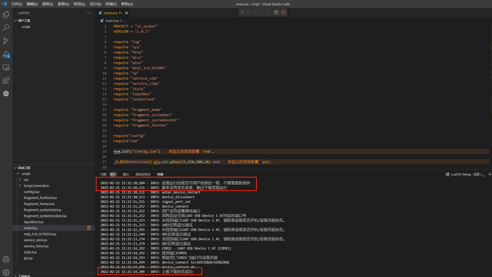Expand the res folder
This screenshot has width=492, height=277.
(x=20, y=180)
